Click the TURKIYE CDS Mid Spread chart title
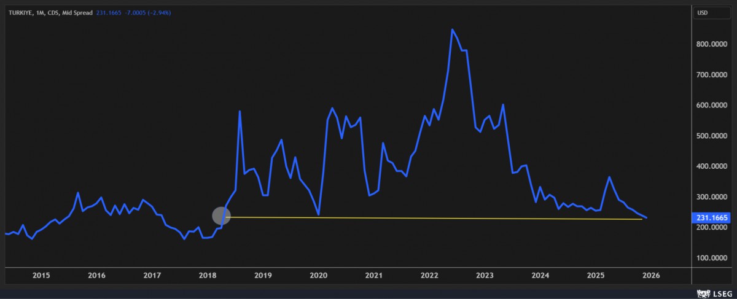737x299 pixels. click(x=50, y=12)
